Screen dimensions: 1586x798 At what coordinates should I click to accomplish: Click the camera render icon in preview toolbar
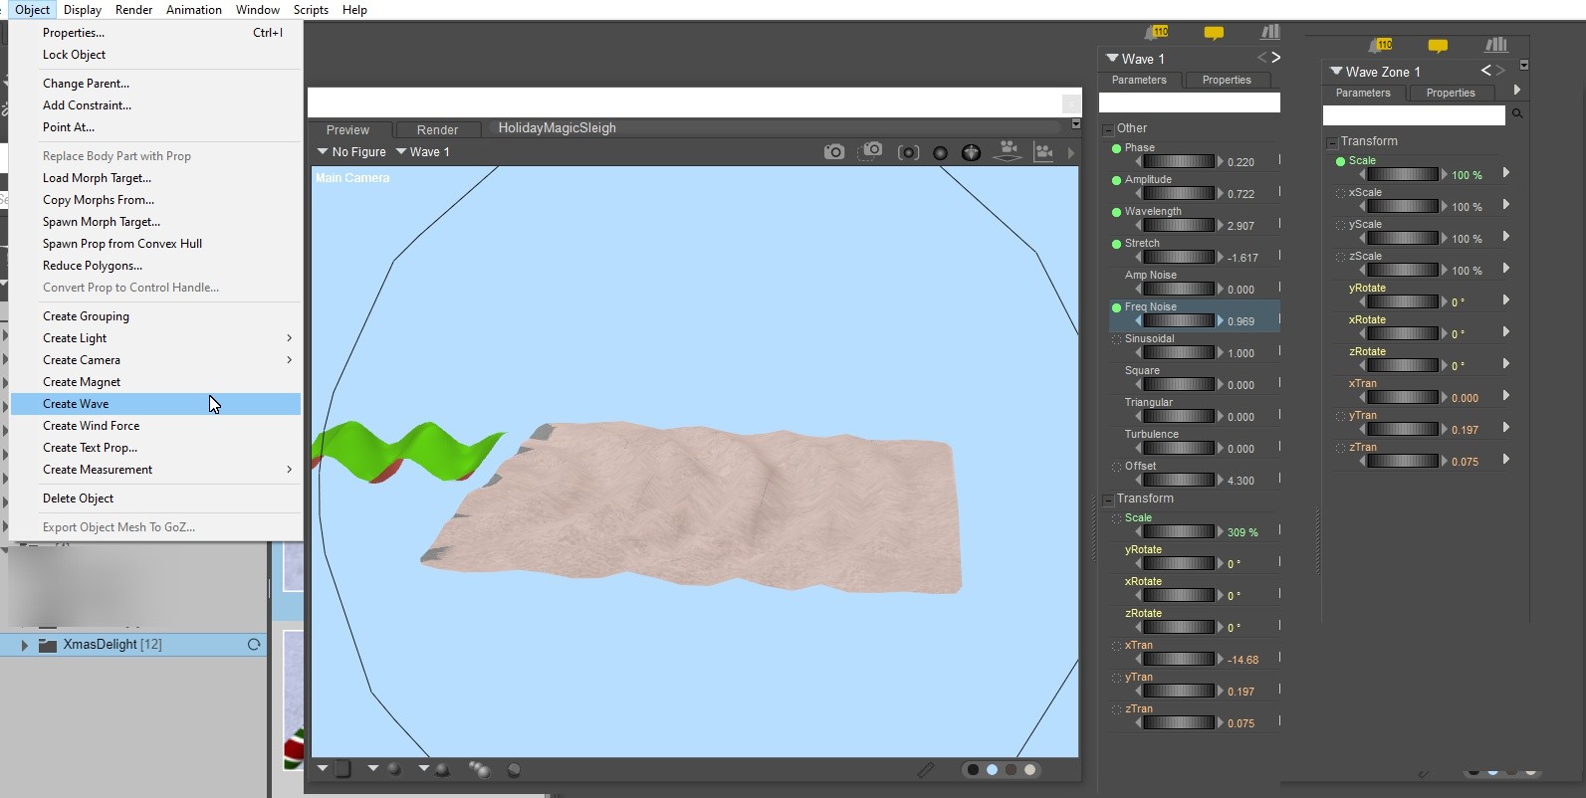[834, 152]
